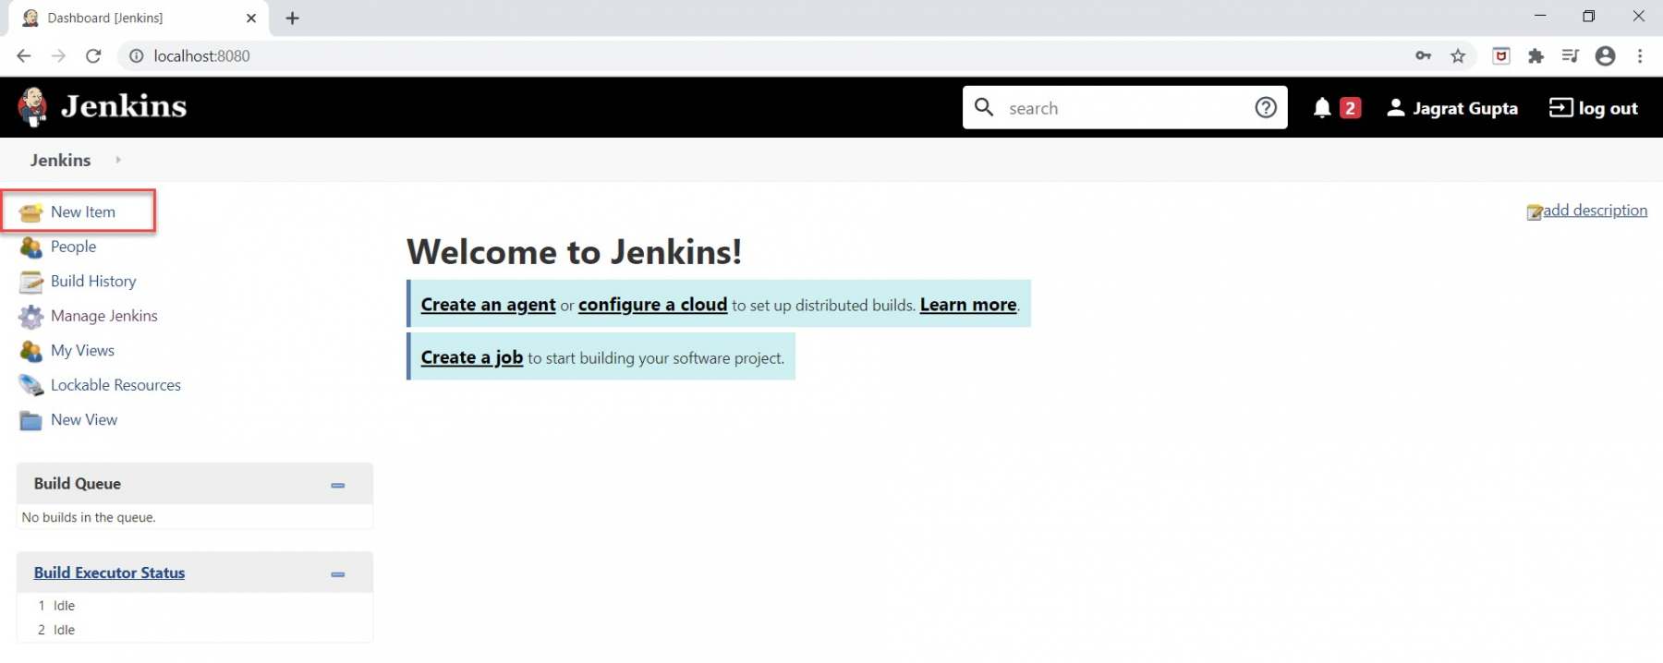Collapse the Build Executor Status panel
Viewport: 1663px width, 663px height.
point(338,574)
